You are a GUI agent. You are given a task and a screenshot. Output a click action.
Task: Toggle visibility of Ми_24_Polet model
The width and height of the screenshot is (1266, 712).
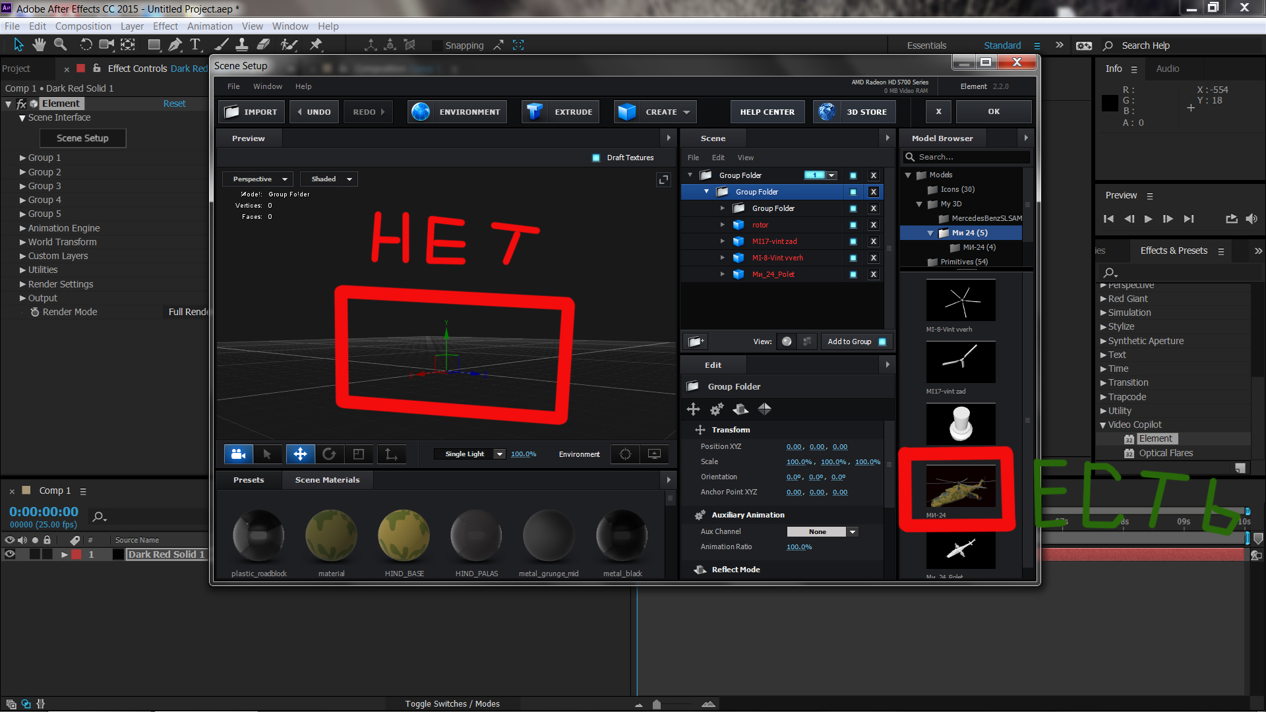coord(853,275)
